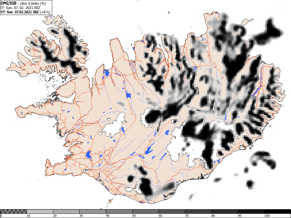Select the black swatch above the 100 label
The width and height of the screenshot is (291, 218).
[x=277, y=212]
